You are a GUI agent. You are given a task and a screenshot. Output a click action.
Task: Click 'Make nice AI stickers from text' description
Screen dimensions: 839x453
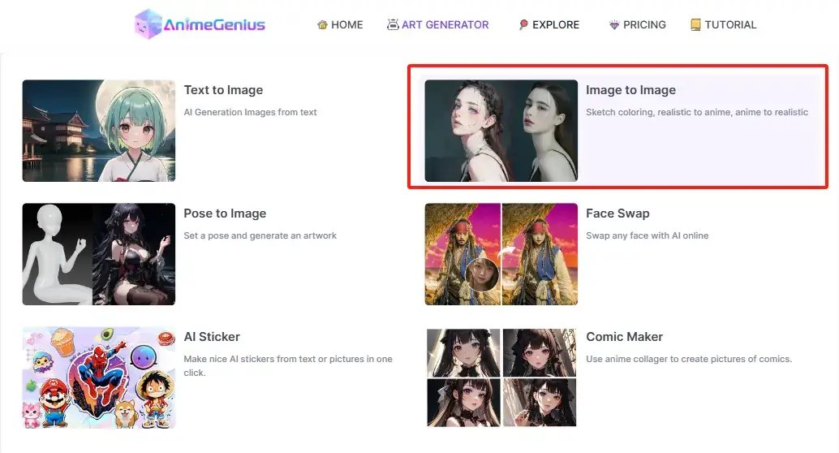288,365
